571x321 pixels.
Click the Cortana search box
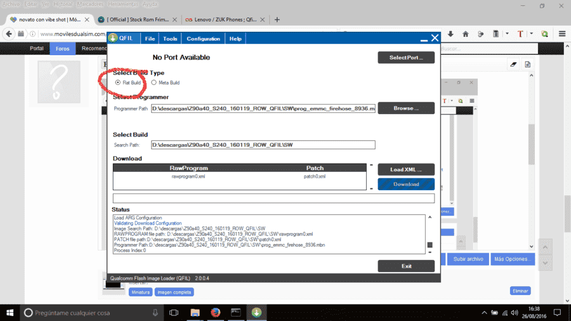(x=91, y=313)
